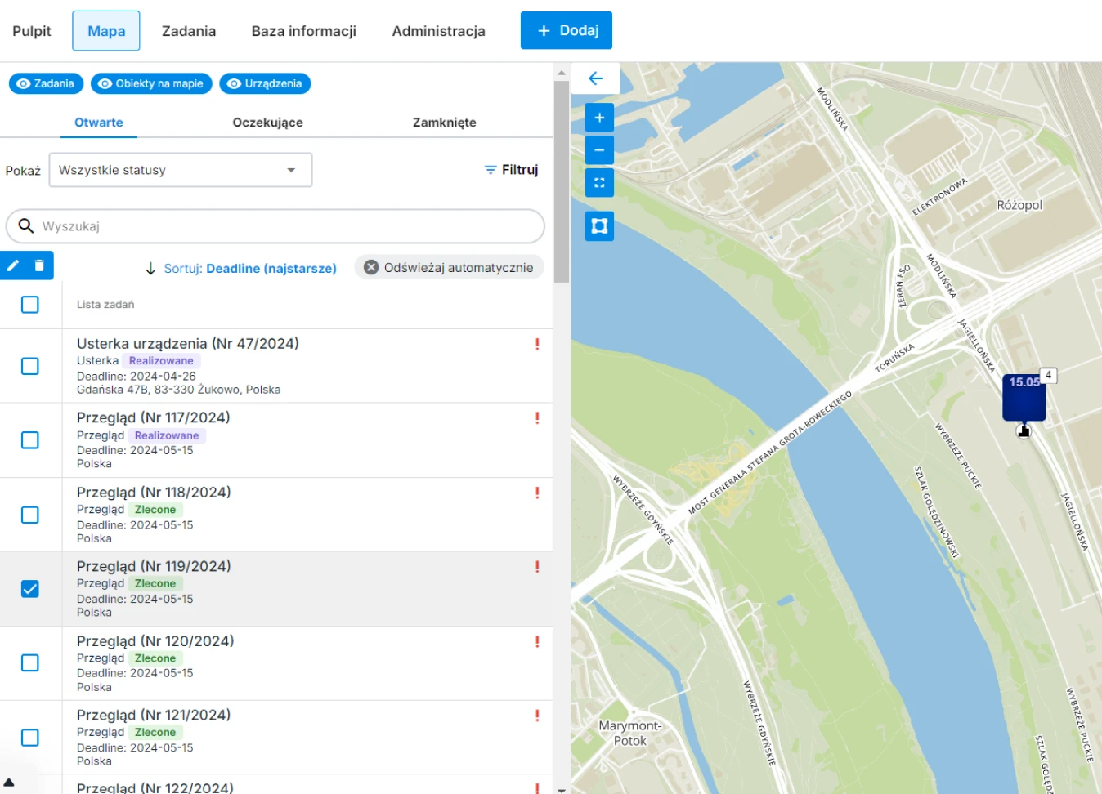Click the blue Dodaj button

click(x=567, y=30)
